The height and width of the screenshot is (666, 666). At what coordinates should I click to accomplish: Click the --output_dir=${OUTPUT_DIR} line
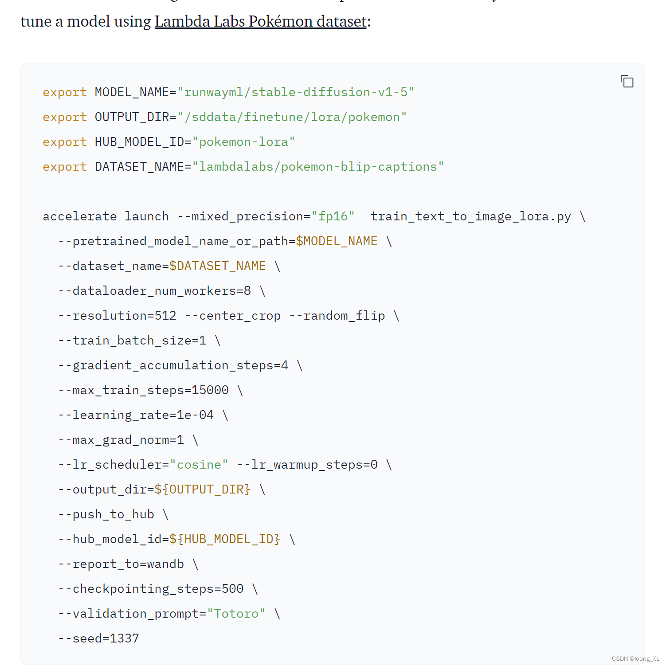[154, 490]
